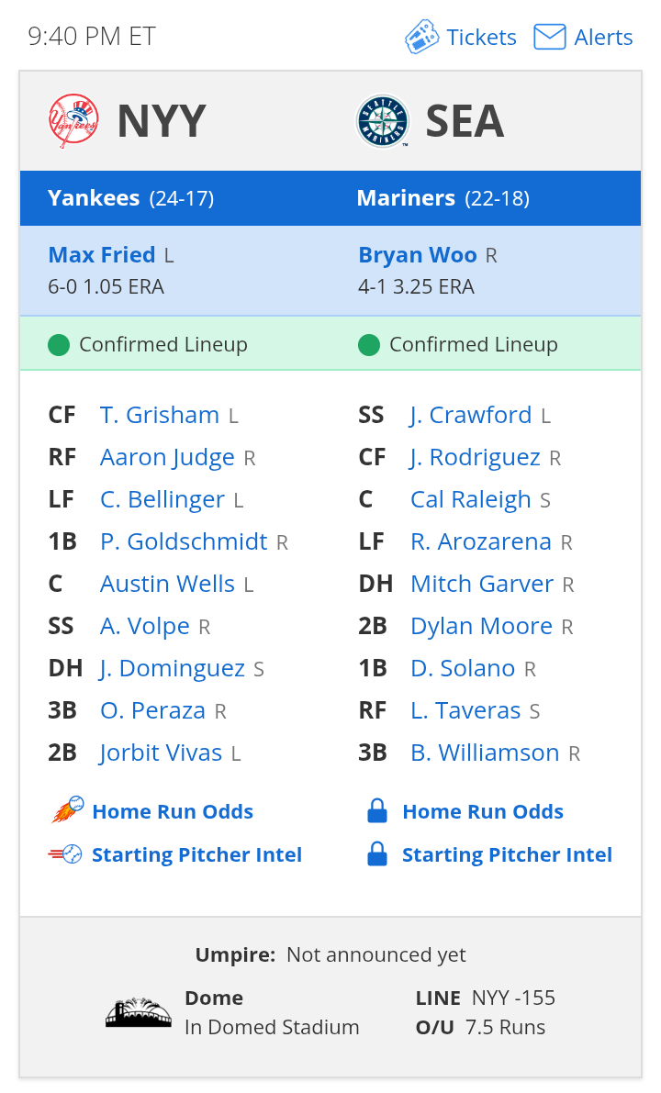Click the Alerts envelope icon
Screen dimensions: 661x1093
[x=549, y=37]
